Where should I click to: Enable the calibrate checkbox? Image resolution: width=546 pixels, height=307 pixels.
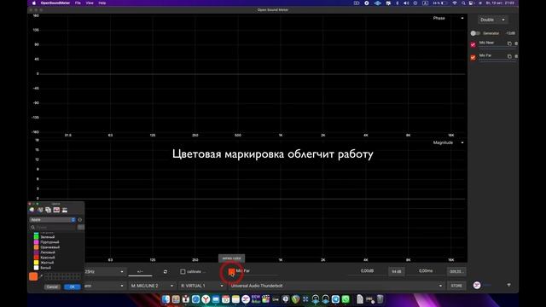183,271
